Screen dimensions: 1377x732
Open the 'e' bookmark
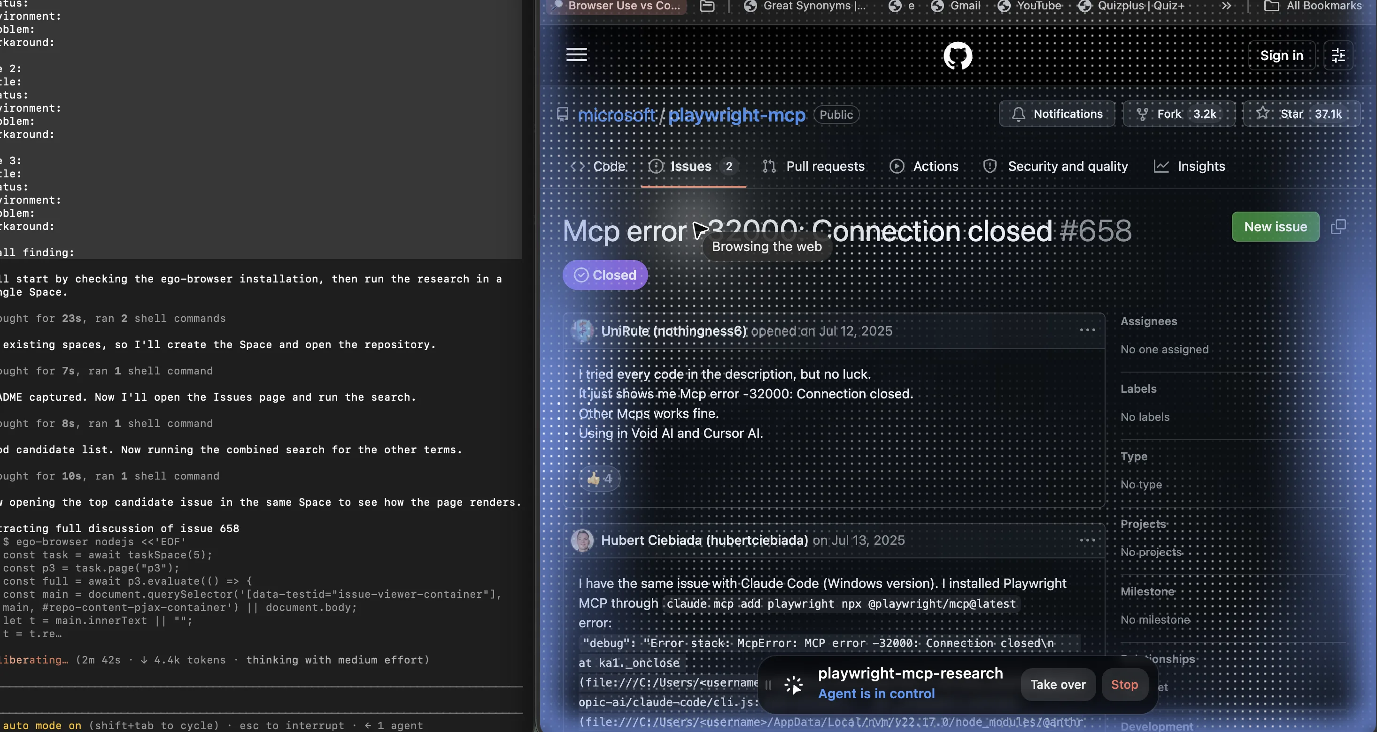click(901, 7)
